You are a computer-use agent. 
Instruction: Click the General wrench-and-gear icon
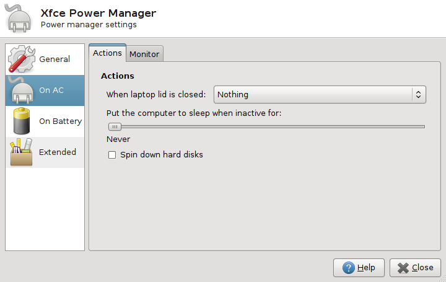click(x=22, y=59)
